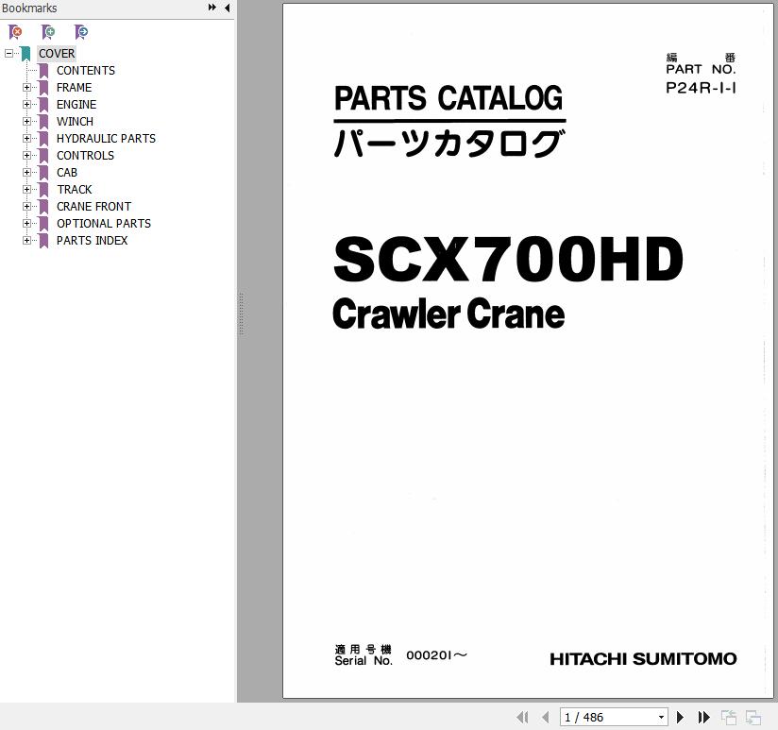The image size is (778, 730).
Task: Click the Bookmarks panel title
Action: point(29,8)
